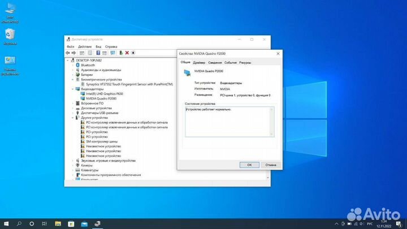Close the NVIDIA Quadro P2000 properties dialog
The width and height of the screenshot is (407, 229).
coord(278,54)
